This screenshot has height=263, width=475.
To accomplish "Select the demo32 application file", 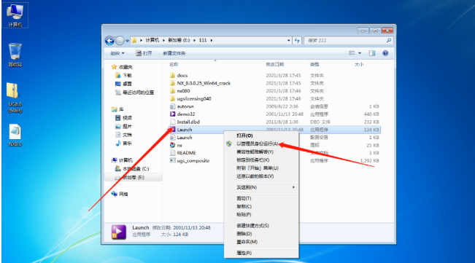I will click(182, 114).
